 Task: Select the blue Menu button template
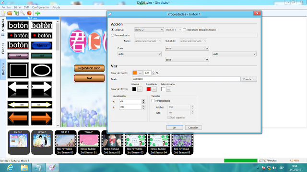[42, 45]
